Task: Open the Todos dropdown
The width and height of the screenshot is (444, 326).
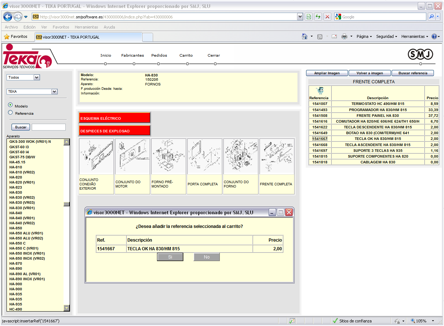Action: click(x=23, y=77)
